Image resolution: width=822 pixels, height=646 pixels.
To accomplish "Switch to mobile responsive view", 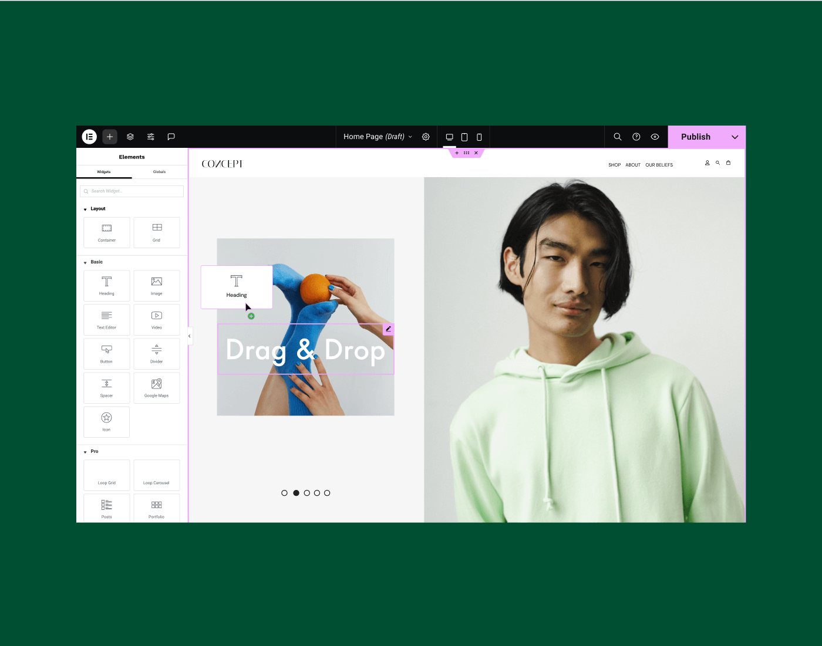I will [x=479, y=137].
